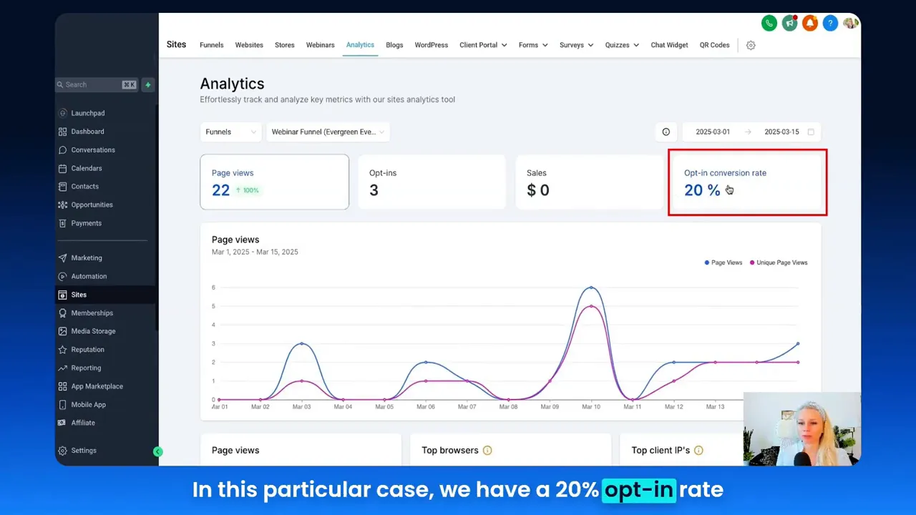Open the date range picker showing 2025-03-01
The image size is (916, 515).
[713, 132]
